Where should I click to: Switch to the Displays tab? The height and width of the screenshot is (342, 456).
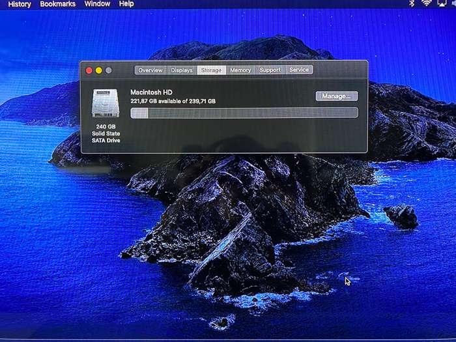[182, 70]
